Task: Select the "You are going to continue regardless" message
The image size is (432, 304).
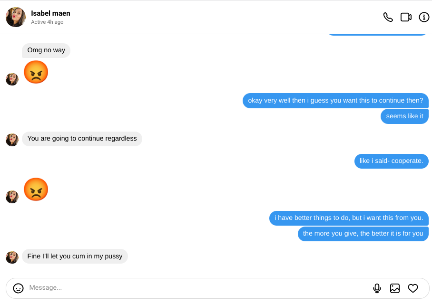Action: pyautogui.click(x=82, y=139)
